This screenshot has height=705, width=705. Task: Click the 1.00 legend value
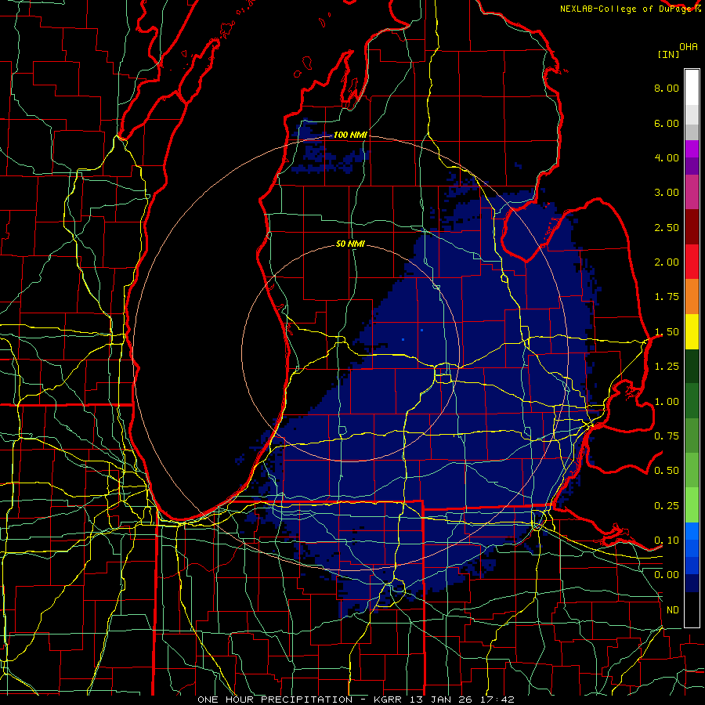(667, 402)
